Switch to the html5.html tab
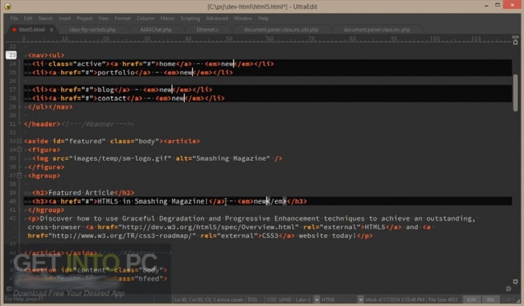Image resolution: width=524 pixels, height=306 pixels. click(x=32, y=30)
